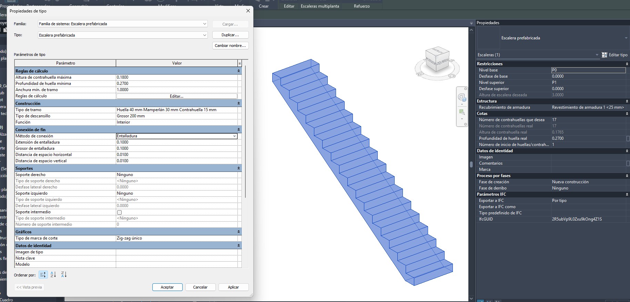
Task: Click the Nivel base value field
Action: click(x=588, y=70)
